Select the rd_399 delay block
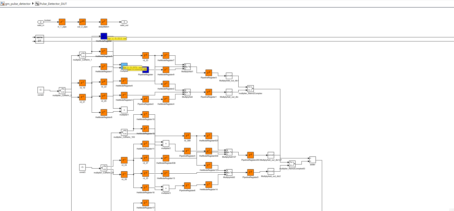454x211 pixels. pyautogui.click(x=187, y=136)
